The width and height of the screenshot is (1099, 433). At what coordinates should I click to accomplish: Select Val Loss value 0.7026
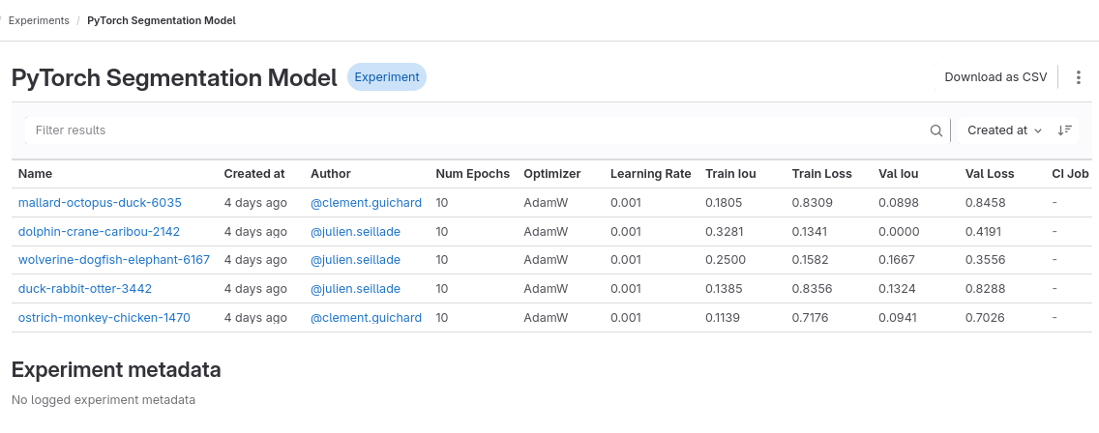(985, 317)
